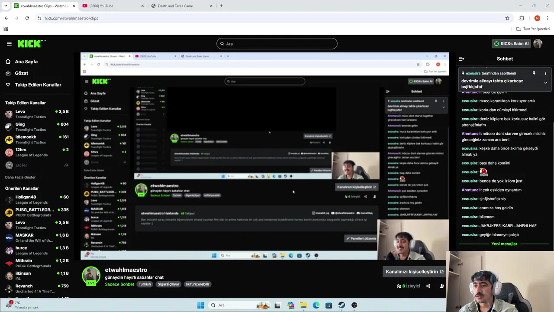Select the küfüriçerebilir tag
The height and width of the screenshot is (312, 554).
(x=198, y=284)
